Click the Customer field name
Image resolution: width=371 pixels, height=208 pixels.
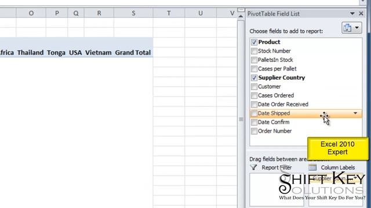269,87
